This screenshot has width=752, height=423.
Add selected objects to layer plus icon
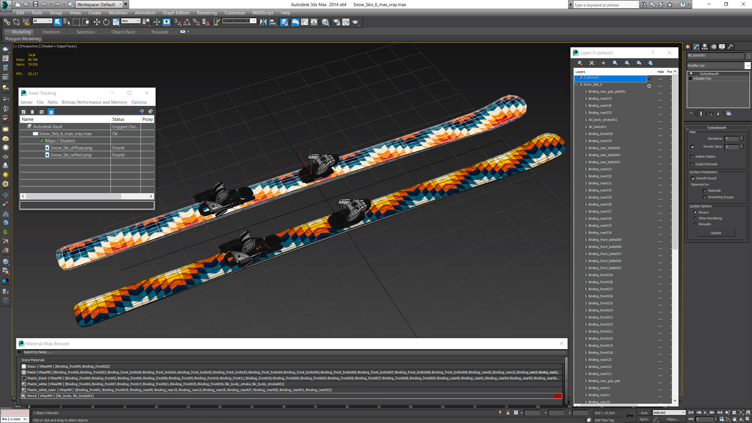click(603, 63)
